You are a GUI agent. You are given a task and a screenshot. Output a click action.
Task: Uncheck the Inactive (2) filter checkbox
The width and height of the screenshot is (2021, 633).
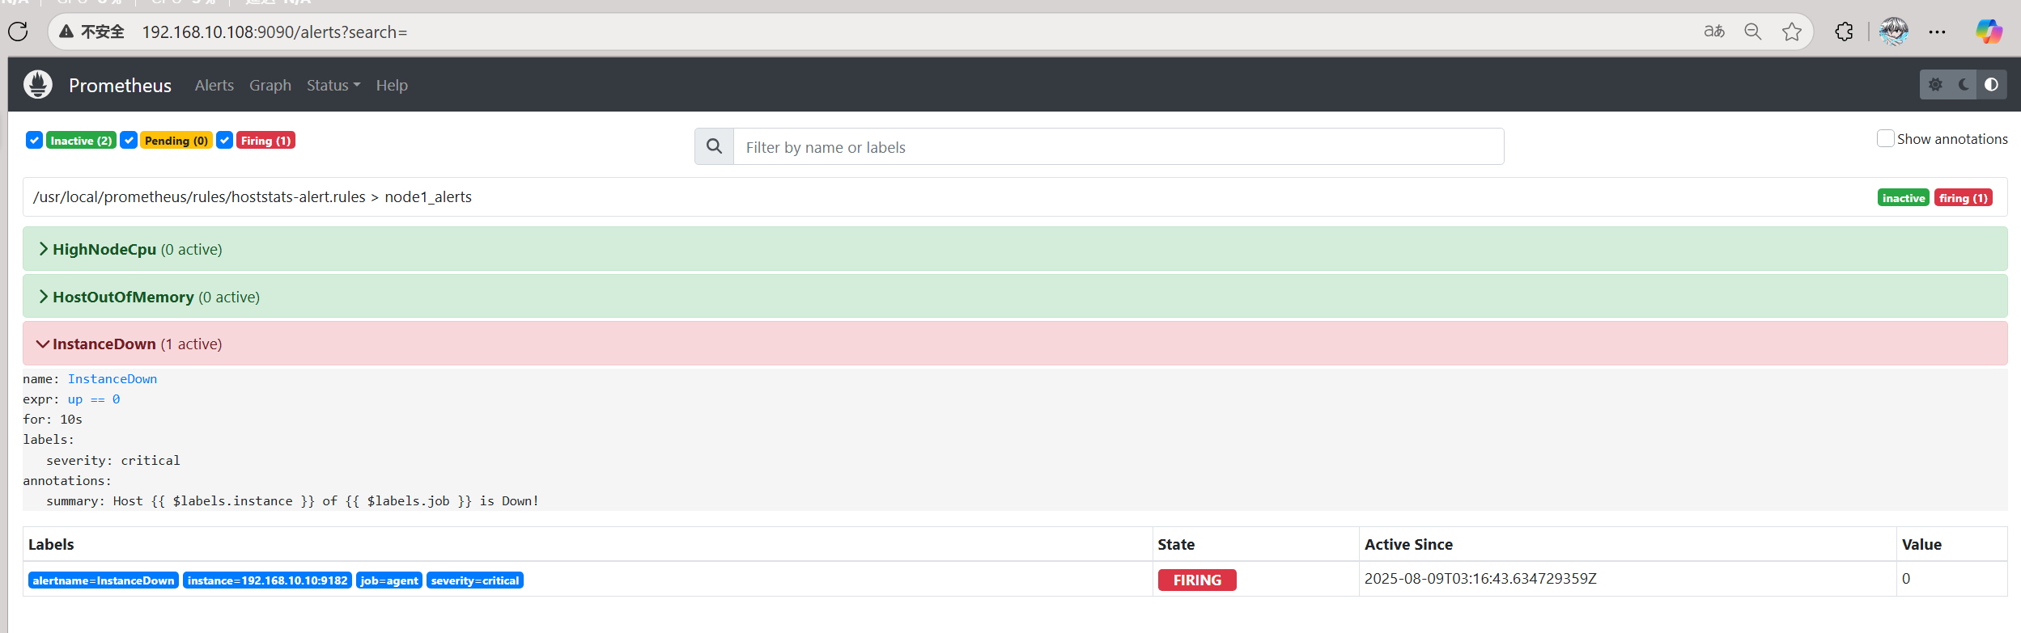(x=34, y=140)
